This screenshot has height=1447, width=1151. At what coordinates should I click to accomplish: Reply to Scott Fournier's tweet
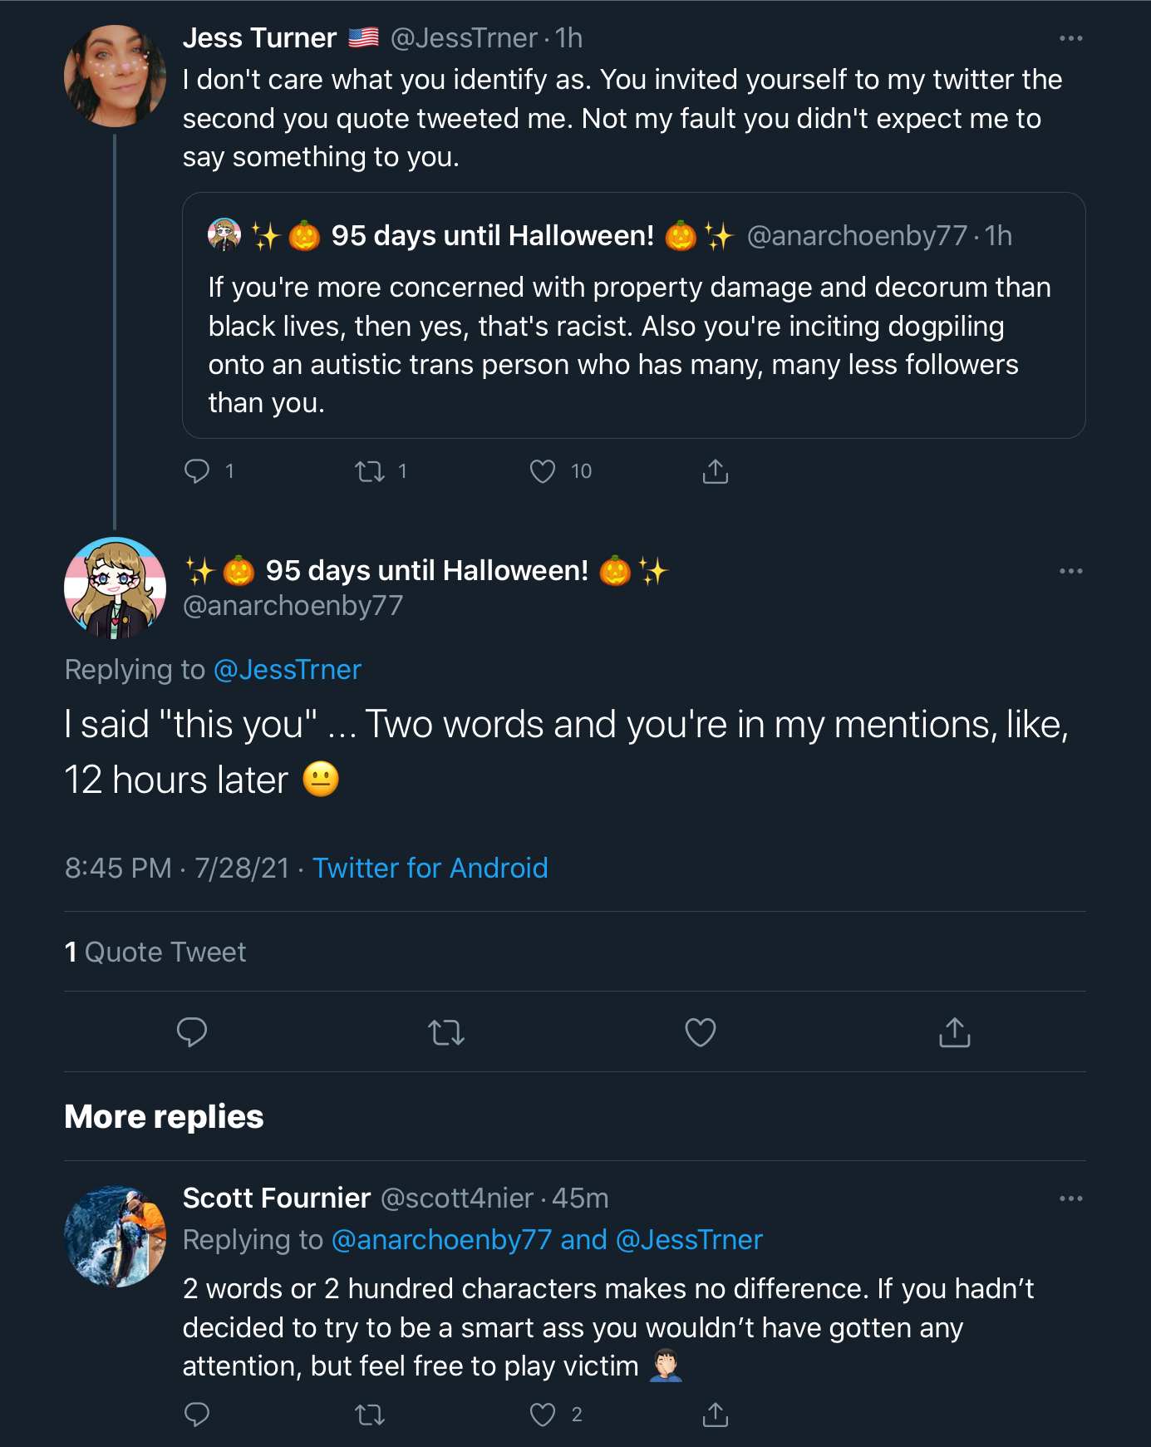coord(197,1415)
